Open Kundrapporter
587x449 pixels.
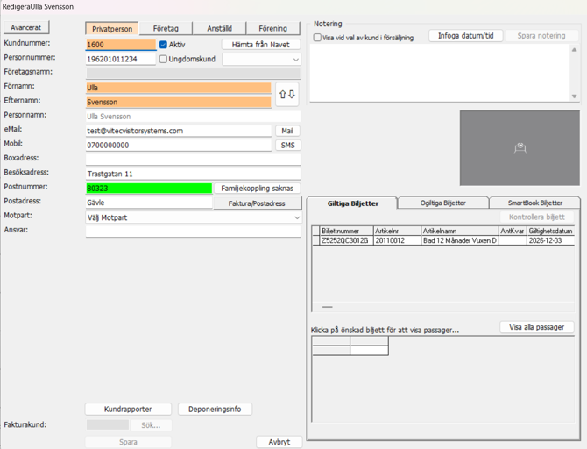(128, 409)
